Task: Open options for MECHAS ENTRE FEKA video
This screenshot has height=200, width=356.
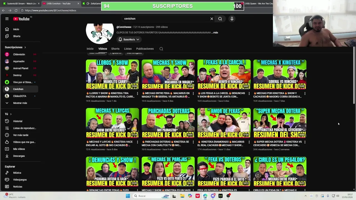Action: point(193,94)
